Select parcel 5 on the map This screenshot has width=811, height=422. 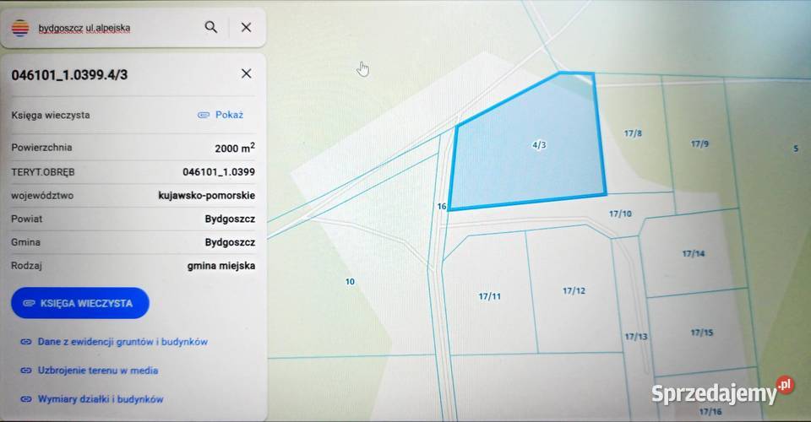(796, 149)
